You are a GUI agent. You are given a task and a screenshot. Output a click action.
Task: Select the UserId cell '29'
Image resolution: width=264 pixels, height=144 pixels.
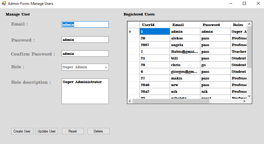(155, 65)
